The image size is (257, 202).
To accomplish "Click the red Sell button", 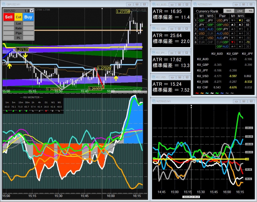I will (x=9, y=17).
